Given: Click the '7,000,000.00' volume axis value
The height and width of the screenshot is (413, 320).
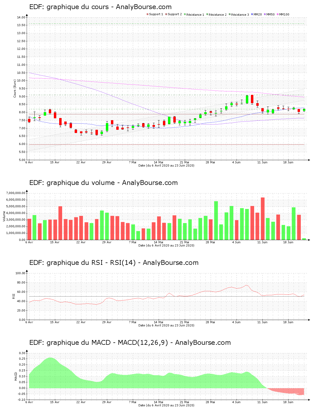Looking at the screenshot, I should click(x=15, y=193).
